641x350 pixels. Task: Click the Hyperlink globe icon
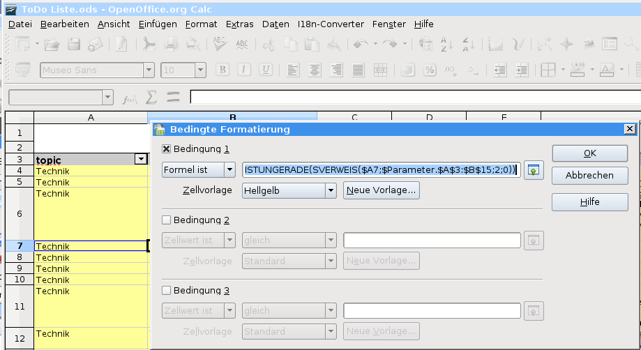pos(425,44)
